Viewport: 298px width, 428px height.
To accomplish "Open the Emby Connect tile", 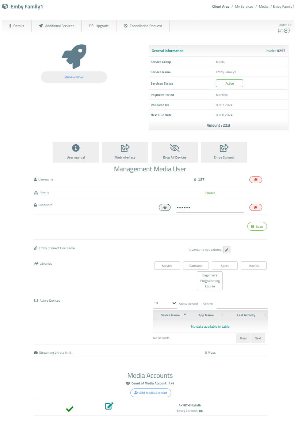I will [224, 152].
